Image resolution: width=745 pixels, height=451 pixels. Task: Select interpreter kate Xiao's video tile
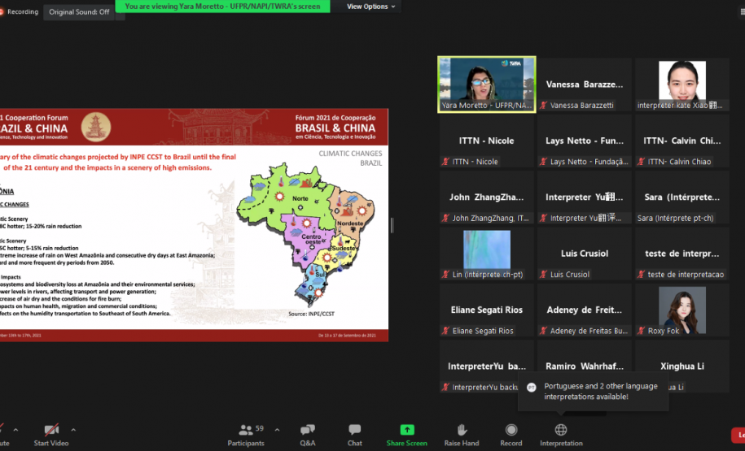[682, 84]
